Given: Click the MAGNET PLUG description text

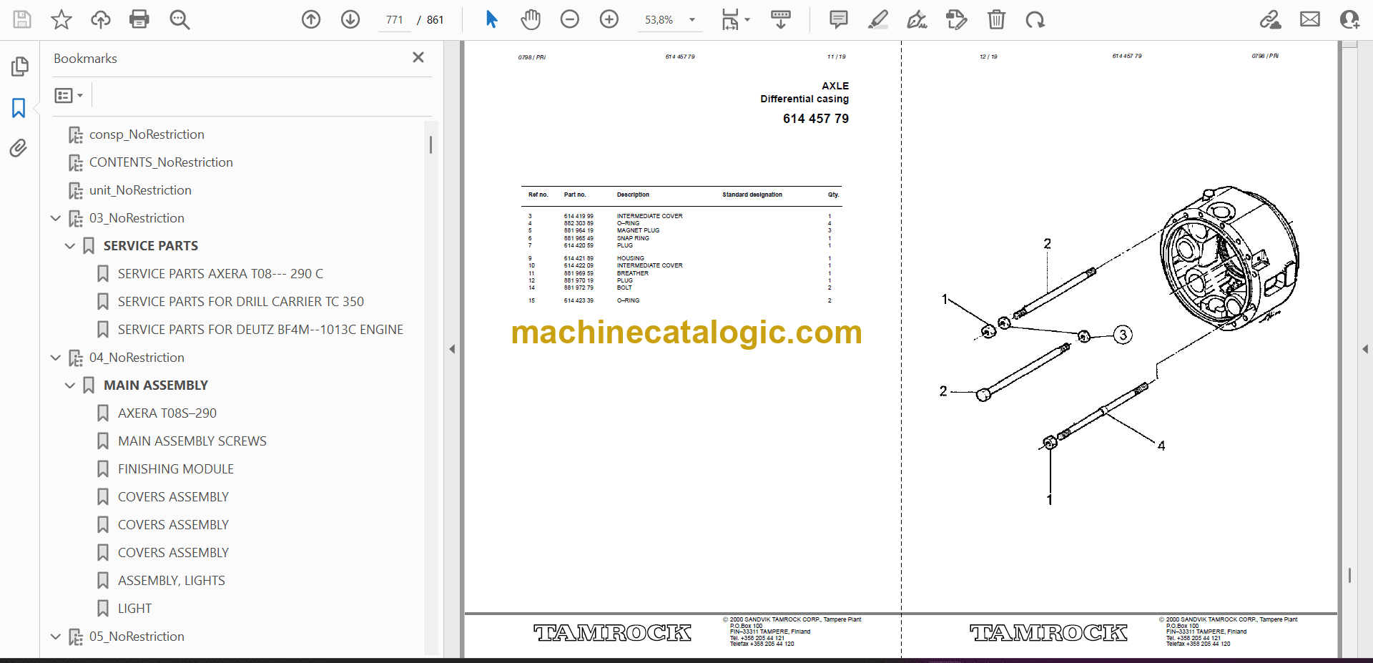Looking at the screenshot, I should 639,230.
